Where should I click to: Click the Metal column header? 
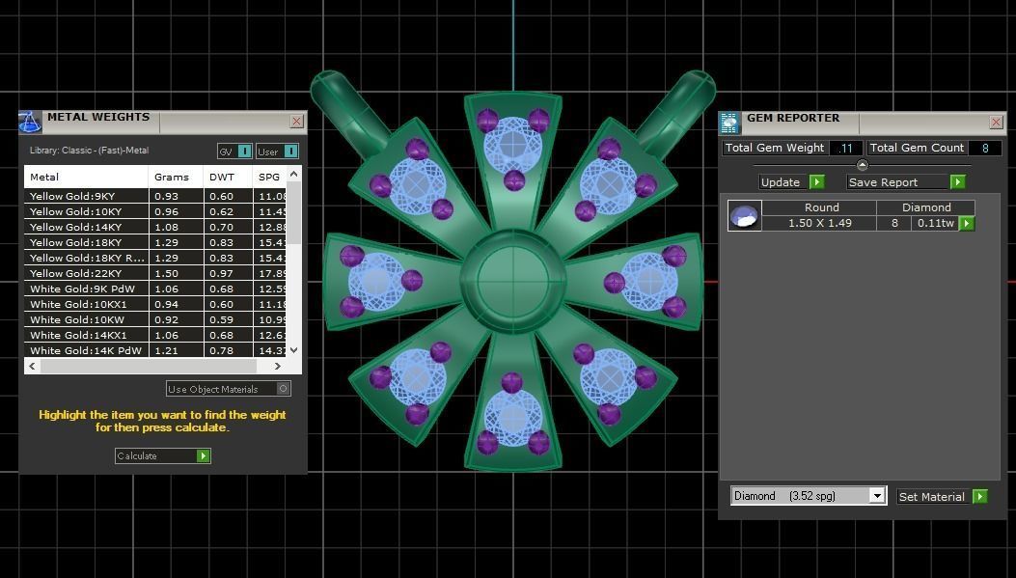click(86, 177)
